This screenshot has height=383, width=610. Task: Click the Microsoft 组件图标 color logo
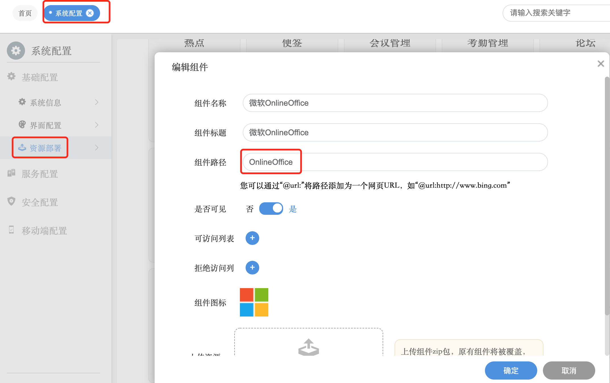coord(254,302)
